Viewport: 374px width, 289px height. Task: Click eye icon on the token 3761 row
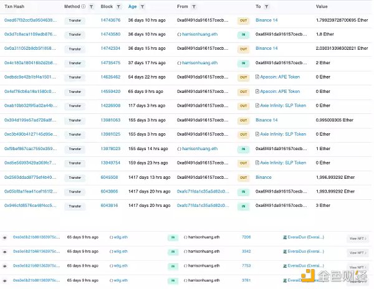pyautogui.click(x=4, y=281)
